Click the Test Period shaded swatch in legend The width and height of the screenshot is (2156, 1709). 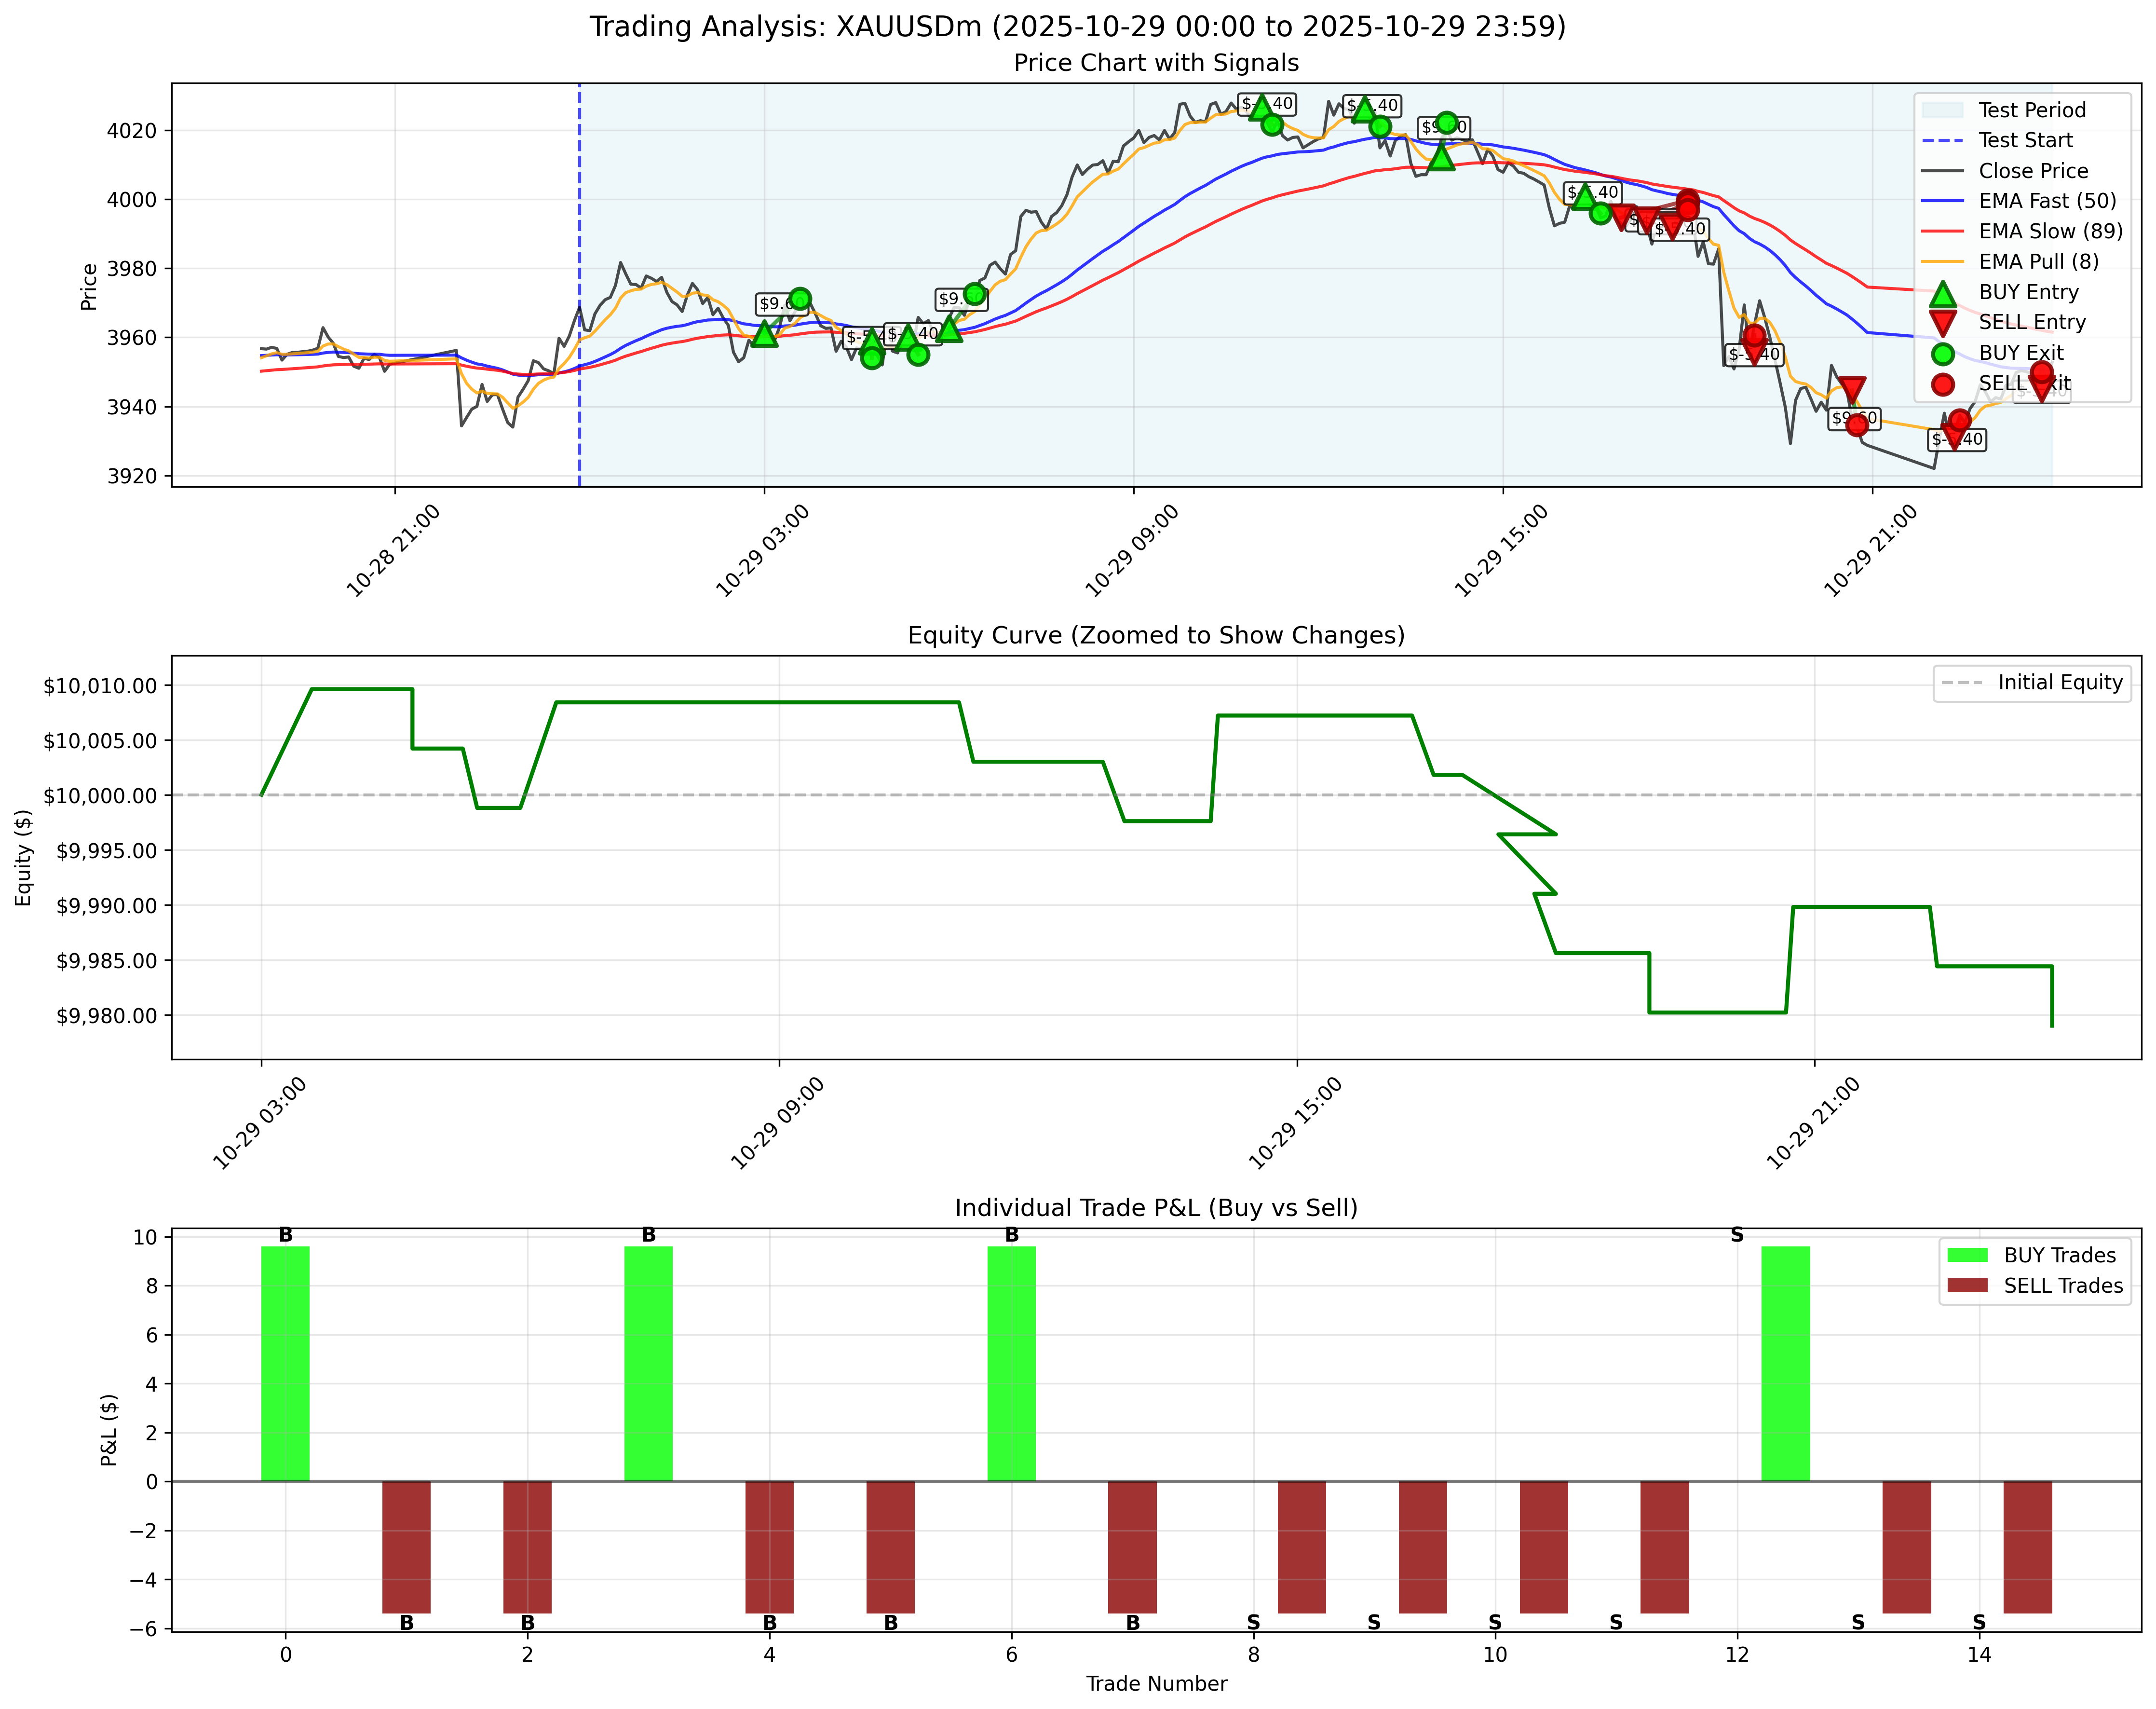[x=1942, y=110]
